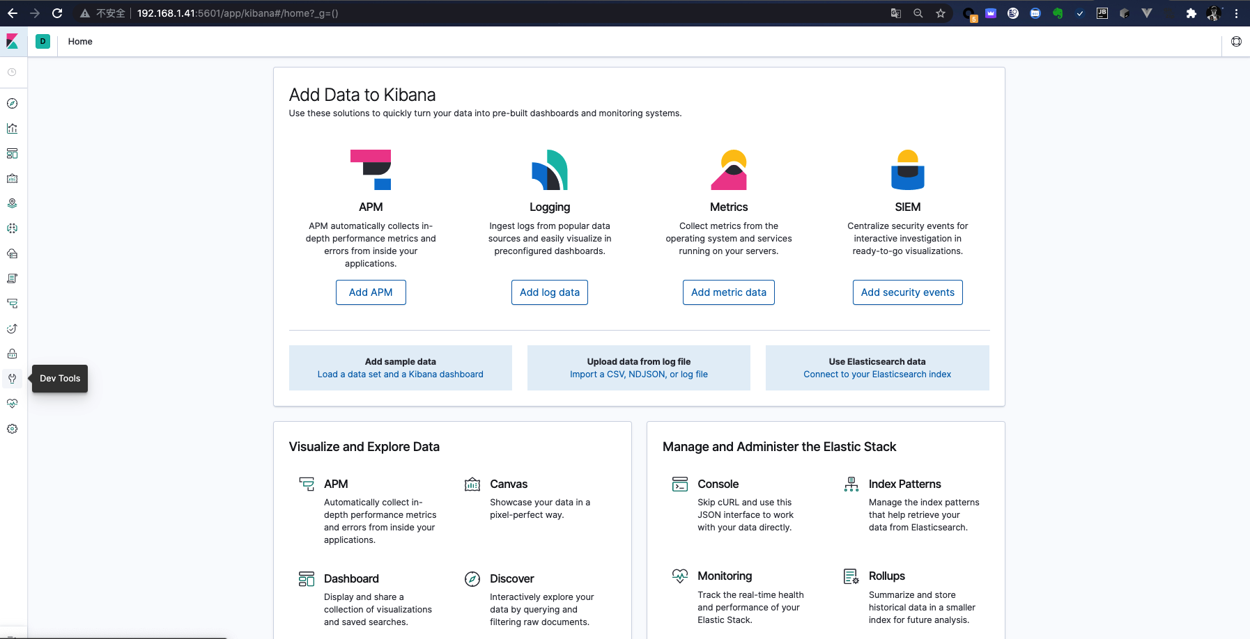Click the 'Add Data to Kibana' heading

tap(362, 95)
